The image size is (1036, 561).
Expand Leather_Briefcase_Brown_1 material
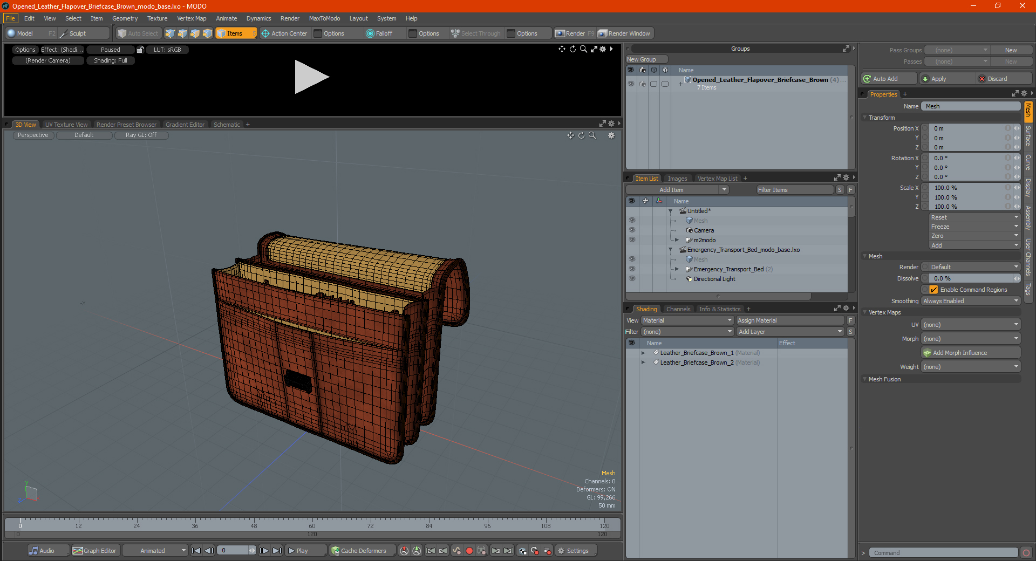643,353
